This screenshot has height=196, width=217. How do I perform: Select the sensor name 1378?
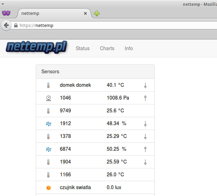(x=65, y=136)
